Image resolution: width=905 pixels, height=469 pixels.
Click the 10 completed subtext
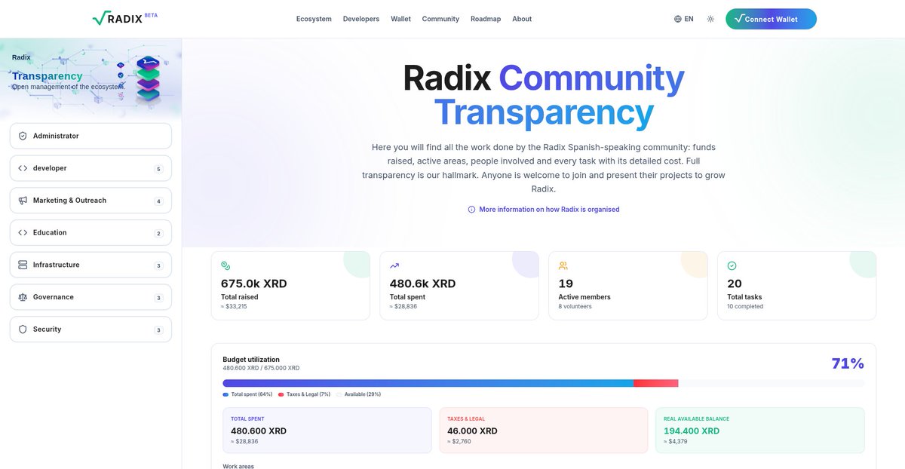click(x=745, y=306)
